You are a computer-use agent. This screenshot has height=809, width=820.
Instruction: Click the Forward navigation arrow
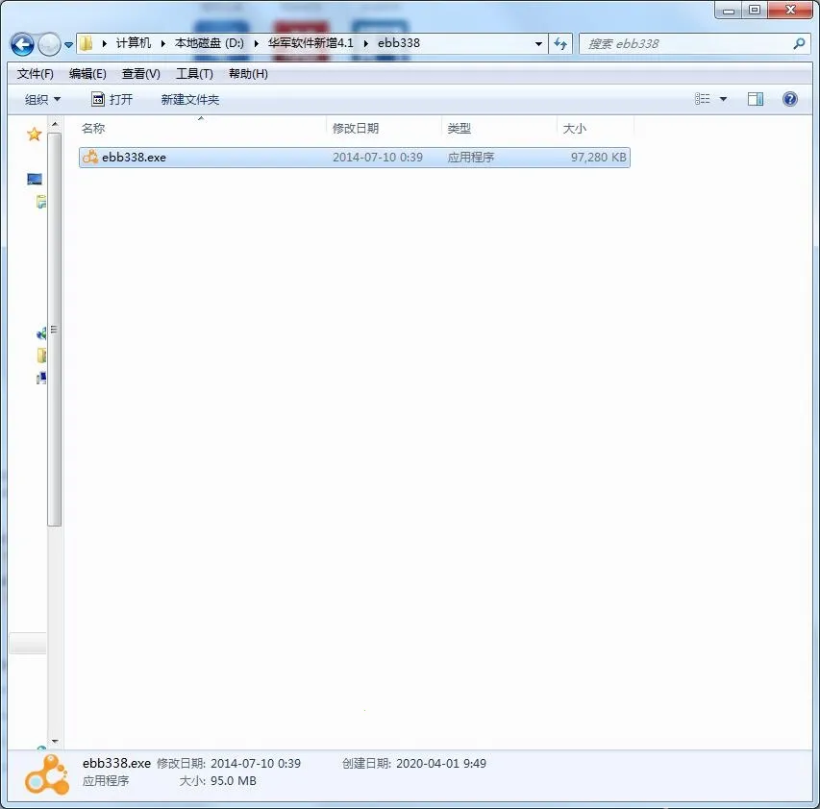(x=48, y=44)
